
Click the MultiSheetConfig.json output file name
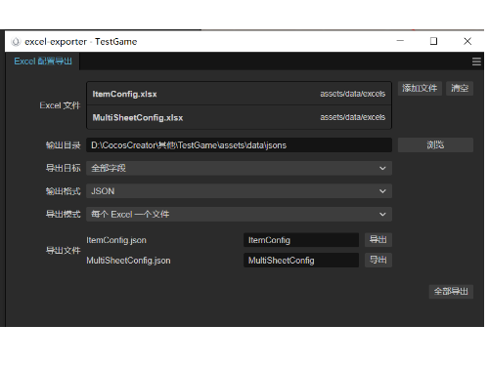tap(128, 261)
